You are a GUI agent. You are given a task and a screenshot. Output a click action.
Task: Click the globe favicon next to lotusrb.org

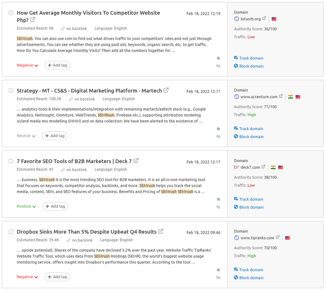coord(236,19)
